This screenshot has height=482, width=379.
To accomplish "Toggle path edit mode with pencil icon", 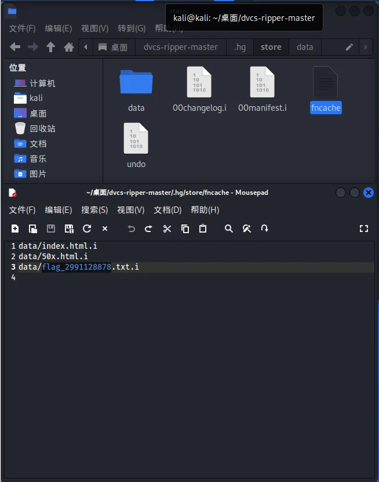I will [x=349, y=47].
